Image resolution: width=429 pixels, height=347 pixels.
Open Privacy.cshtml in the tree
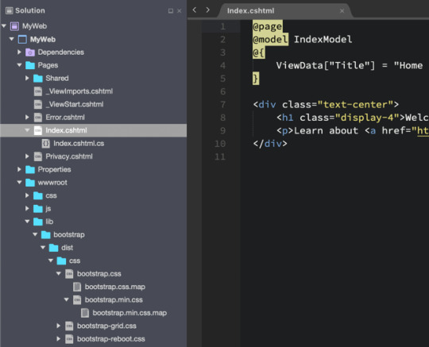(x=69, y=156)
